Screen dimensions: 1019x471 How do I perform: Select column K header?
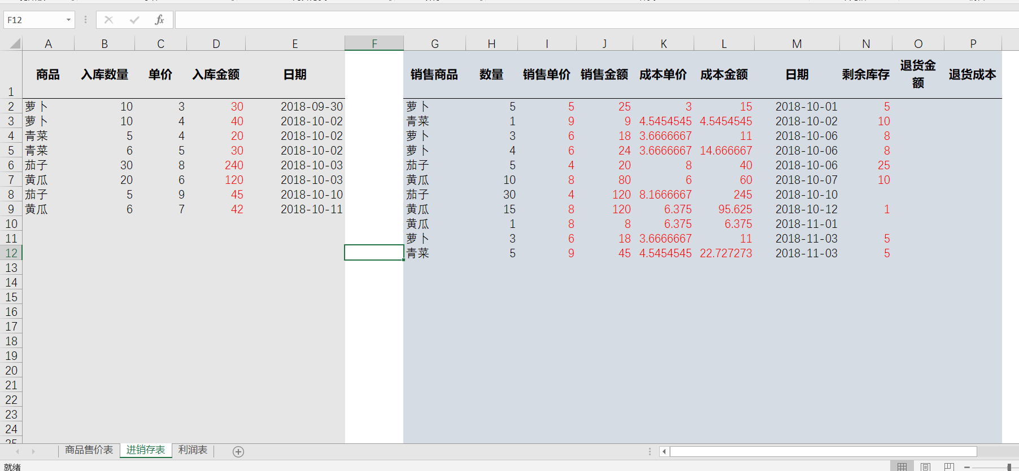(664, 43)
